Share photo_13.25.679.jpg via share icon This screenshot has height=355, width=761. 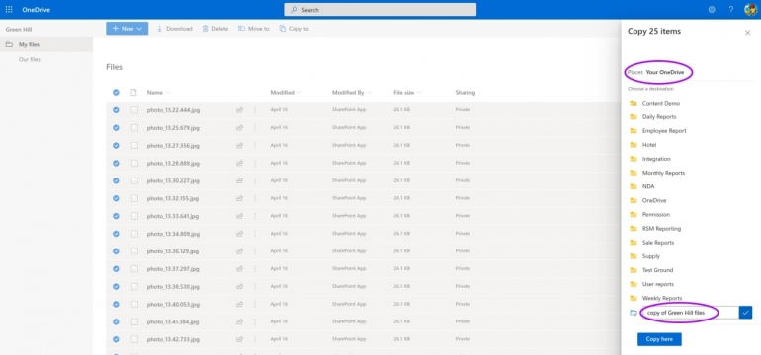coord(239,128)
